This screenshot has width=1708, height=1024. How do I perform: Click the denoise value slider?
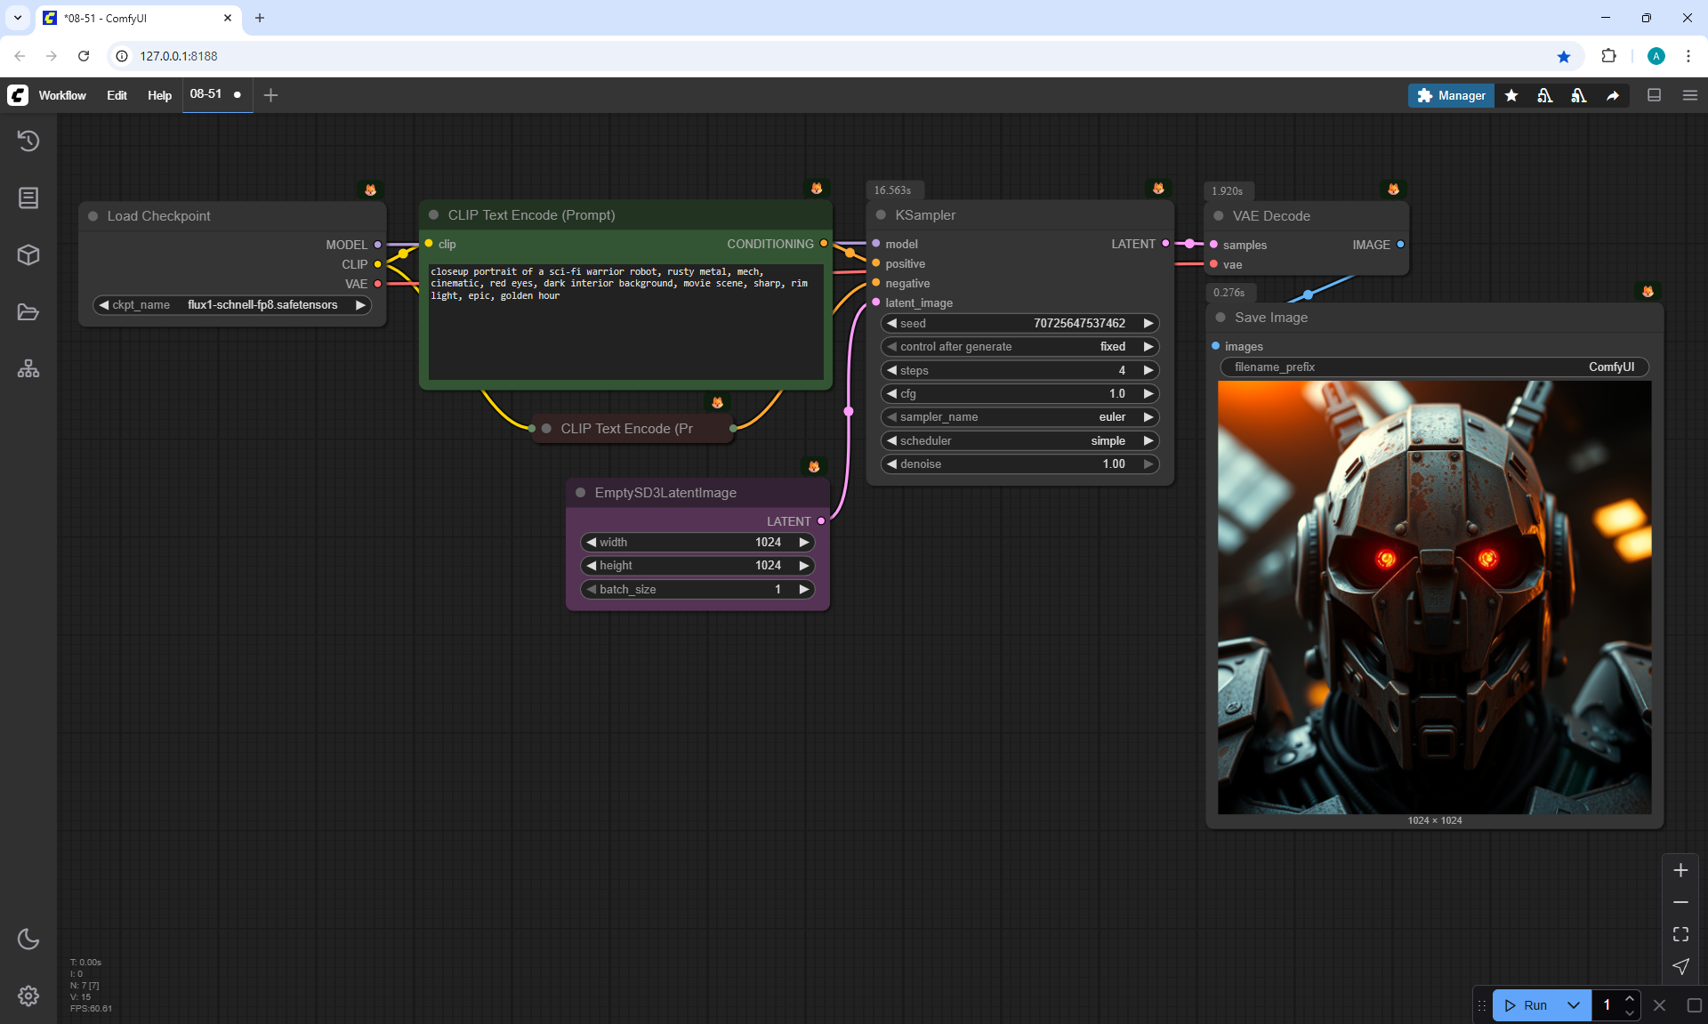tap(1019, 464)
